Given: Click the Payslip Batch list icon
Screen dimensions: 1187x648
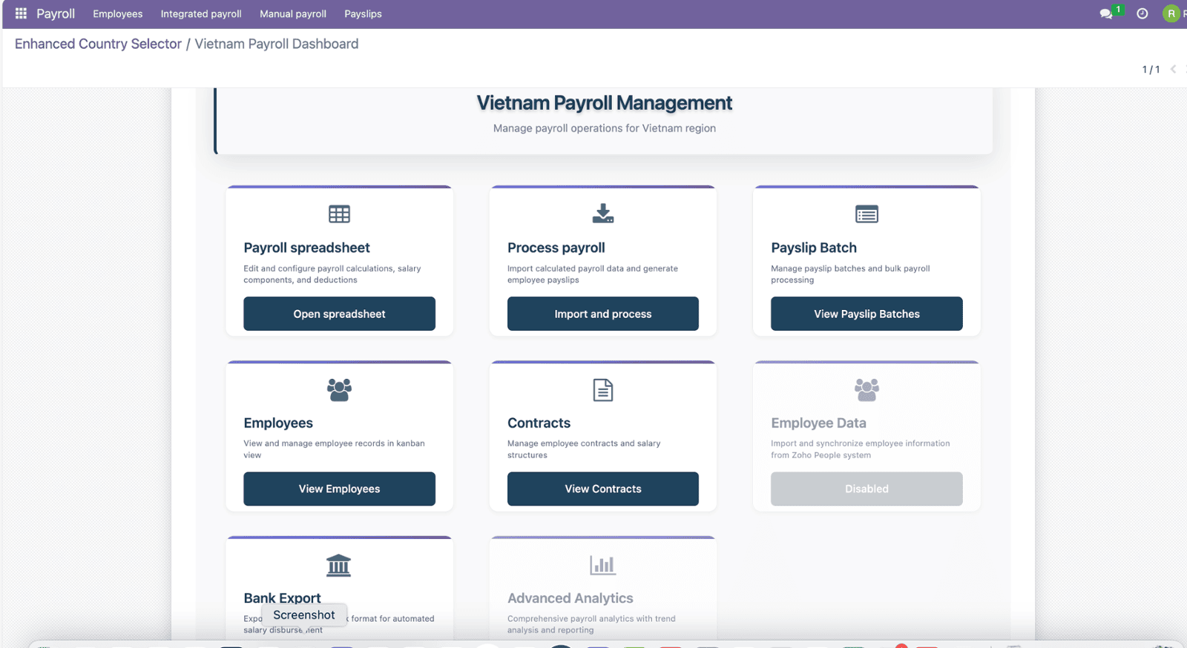Looking at the screenshot, I should pos(867,214).
